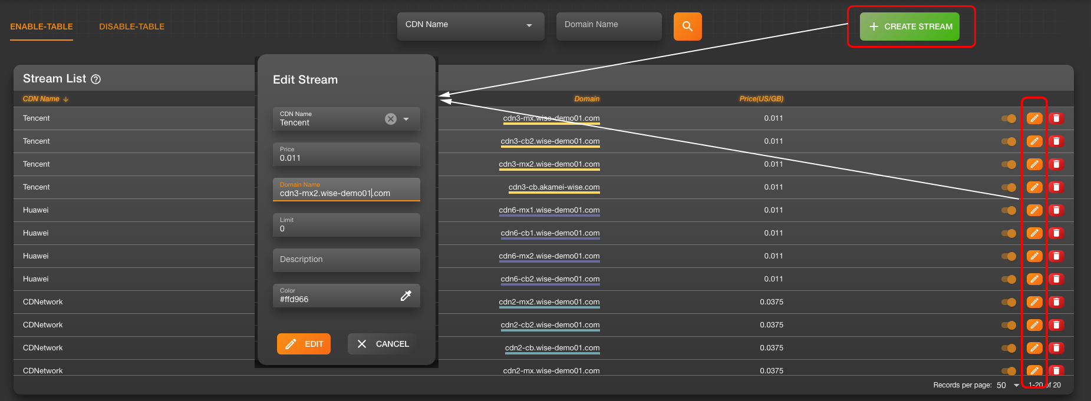Screen dimensions: 1091x401
Task: Click the Price field showing 0.011
Action: (347, 154)
